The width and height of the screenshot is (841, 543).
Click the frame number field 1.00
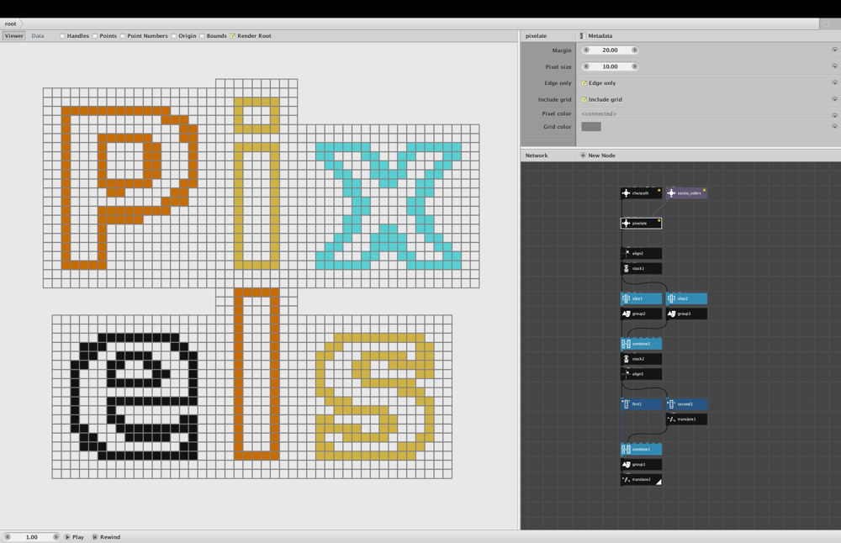tap(32, 536)
